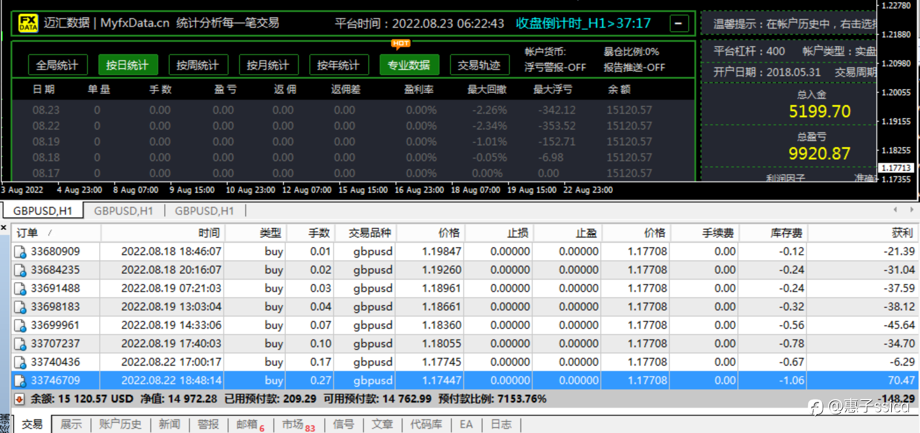This screenshot has height=433, width=920.
Task: Open the 文章 terminal tab
Action: (x=382, y=424)
